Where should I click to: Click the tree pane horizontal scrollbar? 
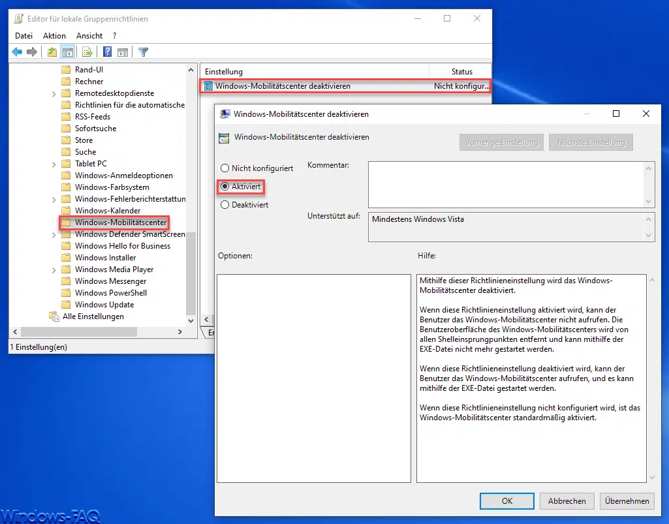tap(98, 332)
